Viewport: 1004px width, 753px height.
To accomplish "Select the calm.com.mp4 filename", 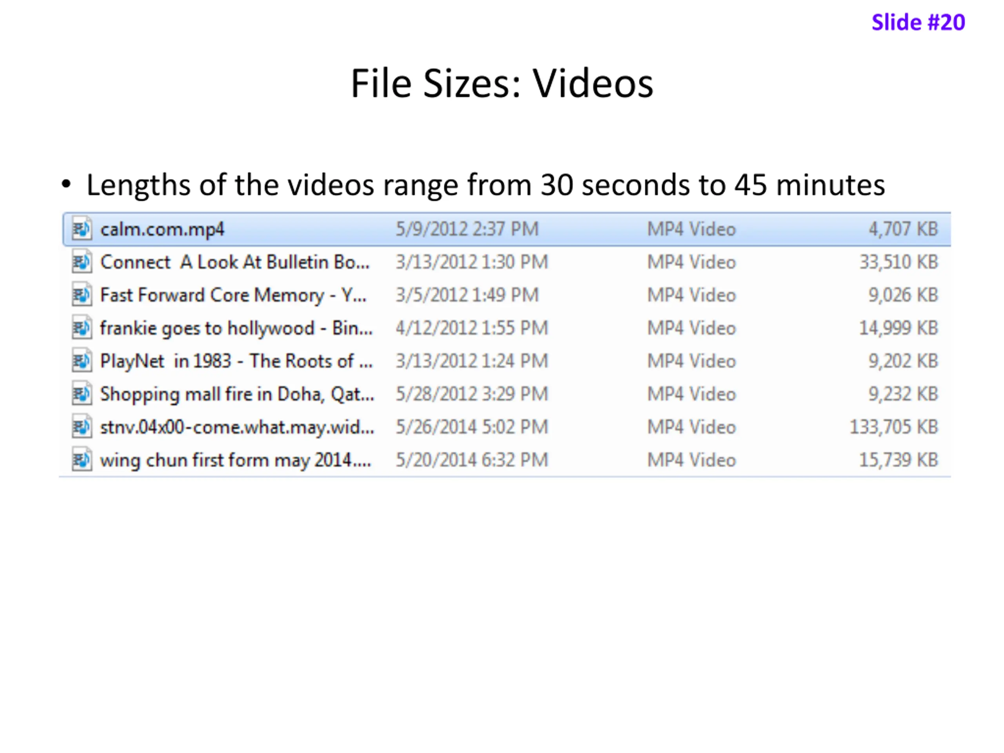I will 162,230.
